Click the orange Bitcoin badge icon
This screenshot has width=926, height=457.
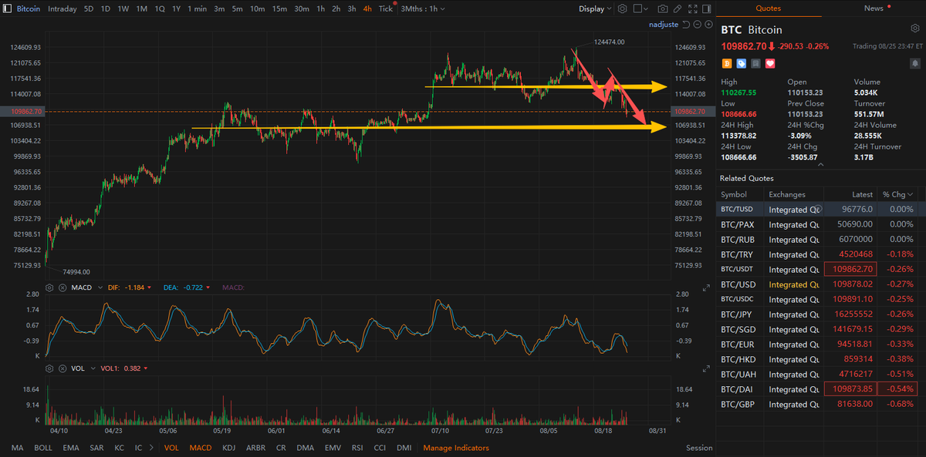coord(726,63)
